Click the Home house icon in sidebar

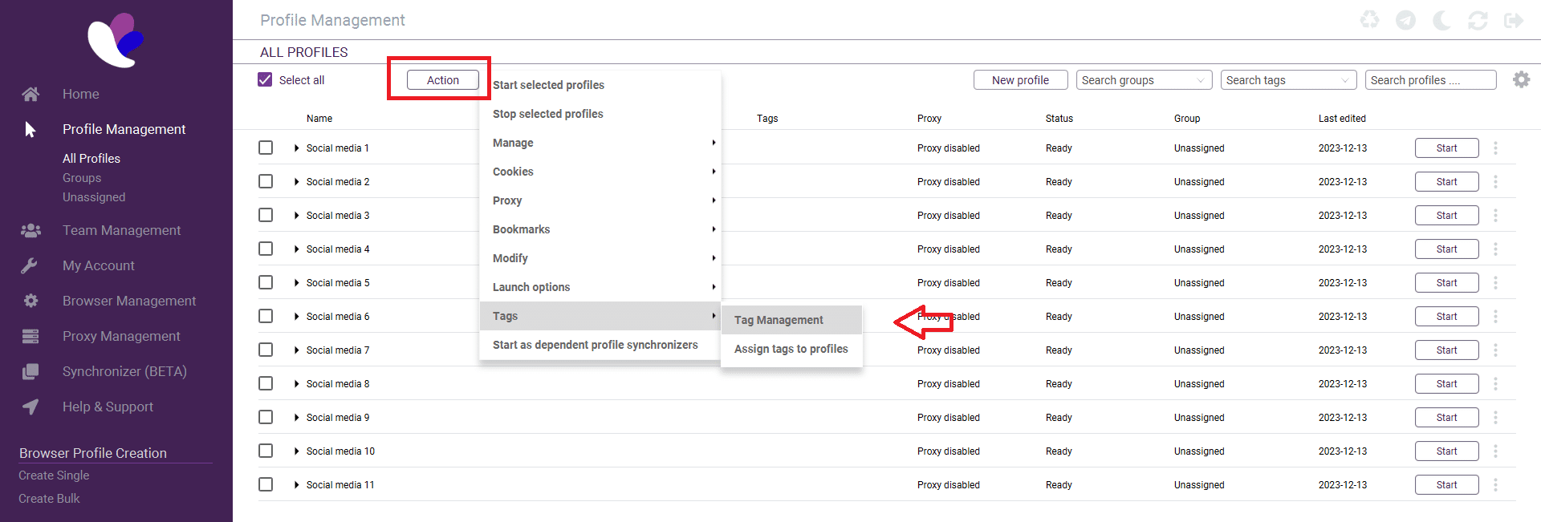[30, 95]
